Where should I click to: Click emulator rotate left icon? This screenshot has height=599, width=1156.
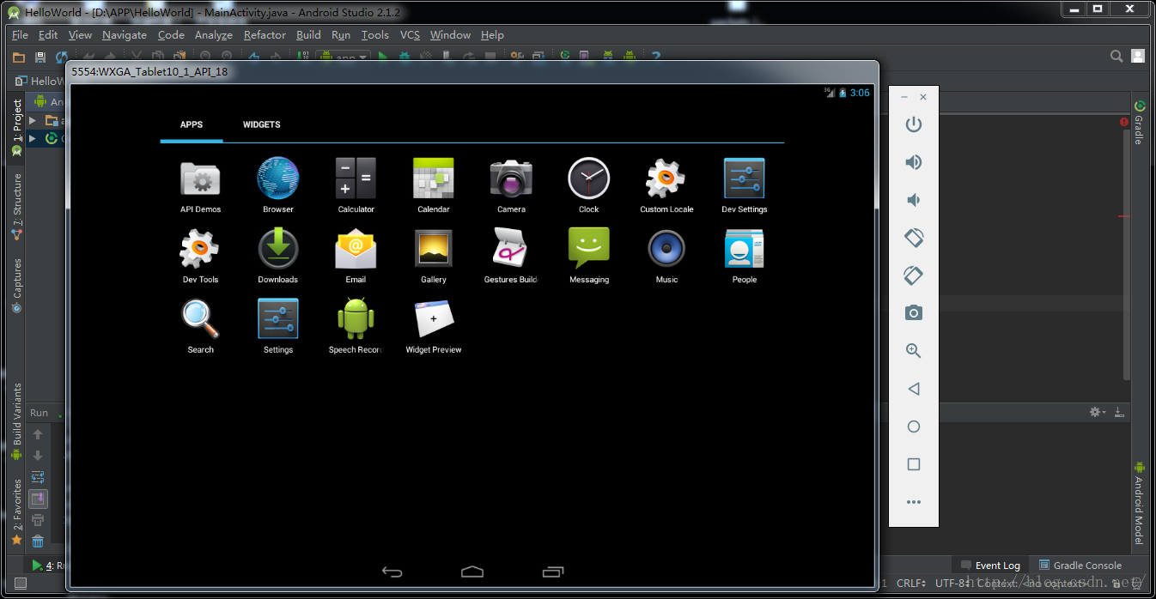tap(914, 238)
